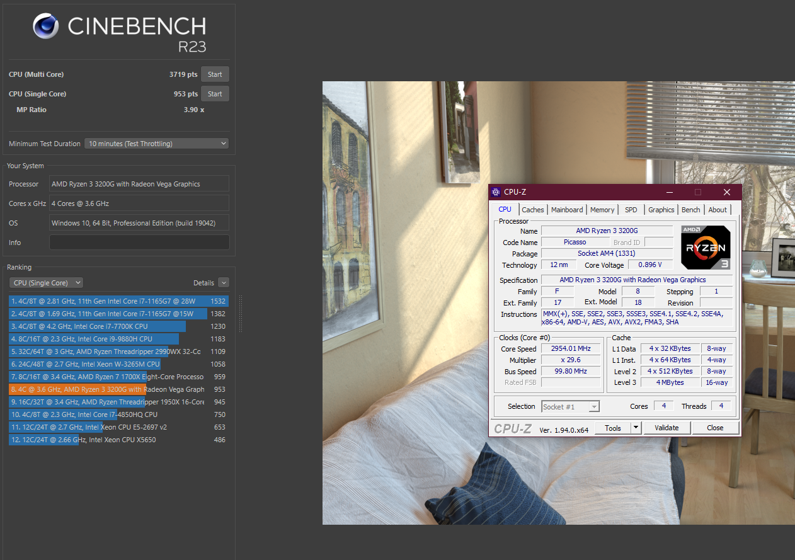Start the CPU Multi Core test
This screenshot has height=560, width=795.
click(215, 74)
